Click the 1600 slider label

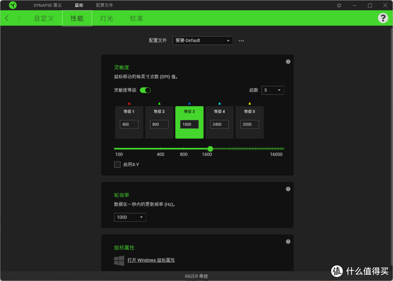(207, 154)
